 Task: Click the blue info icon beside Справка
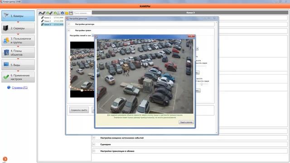[9, 87]
